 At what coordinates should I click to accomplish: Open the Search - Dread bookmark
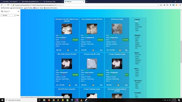(38, 8)
